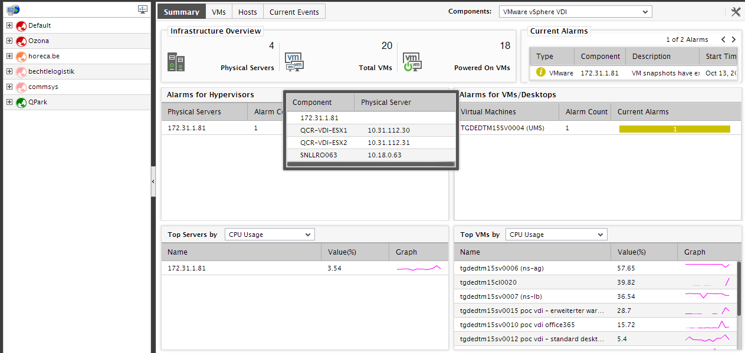Click the popup horizontal scrollbar
This screenshot has width=745, height=353.
coord(371,164)
